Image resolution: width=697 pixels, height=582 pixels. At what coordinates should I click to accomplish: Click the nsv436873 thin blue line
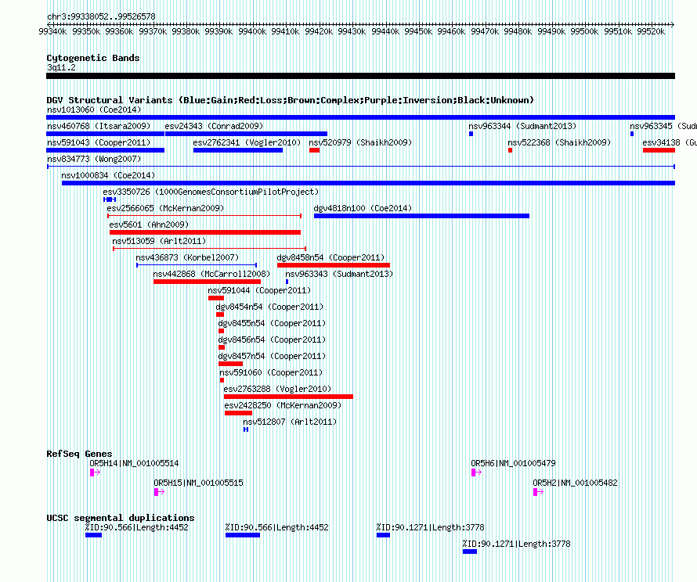[x=197, y=265]
